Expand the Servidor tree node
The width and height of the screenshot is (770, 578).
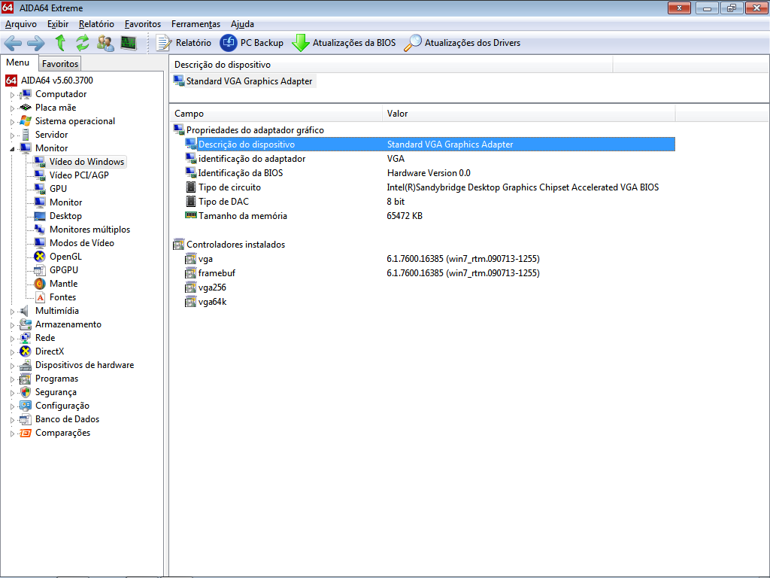coord(12,135)
